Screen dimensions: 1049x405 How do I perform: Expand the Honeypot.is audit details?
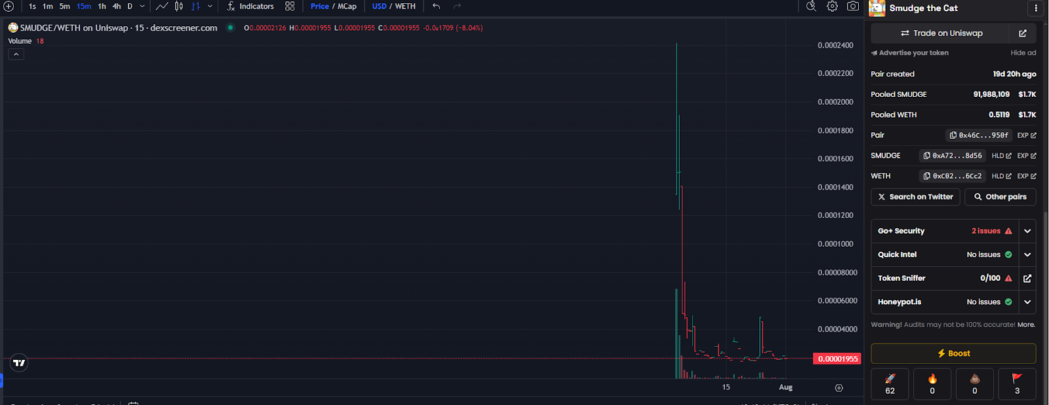pyautogui.click(x=1027, y=302)
